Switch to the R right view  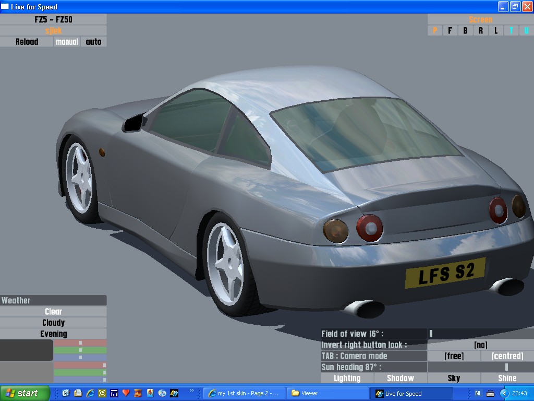[x=480, y=31]
